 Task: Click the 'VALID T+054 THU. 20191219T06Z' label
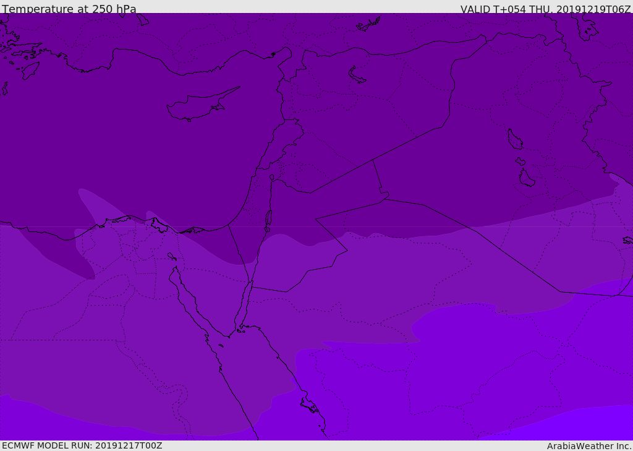(546, 9)
